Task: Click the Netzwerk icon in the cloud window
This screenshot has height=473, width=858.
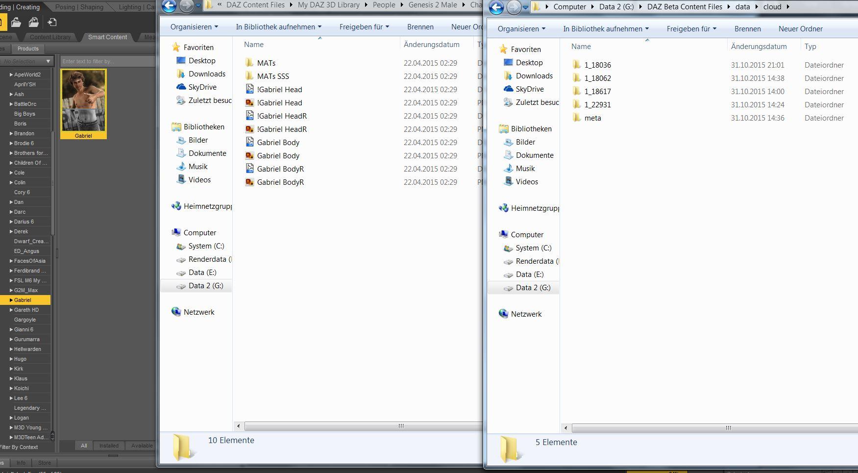Action: (503, 314)
